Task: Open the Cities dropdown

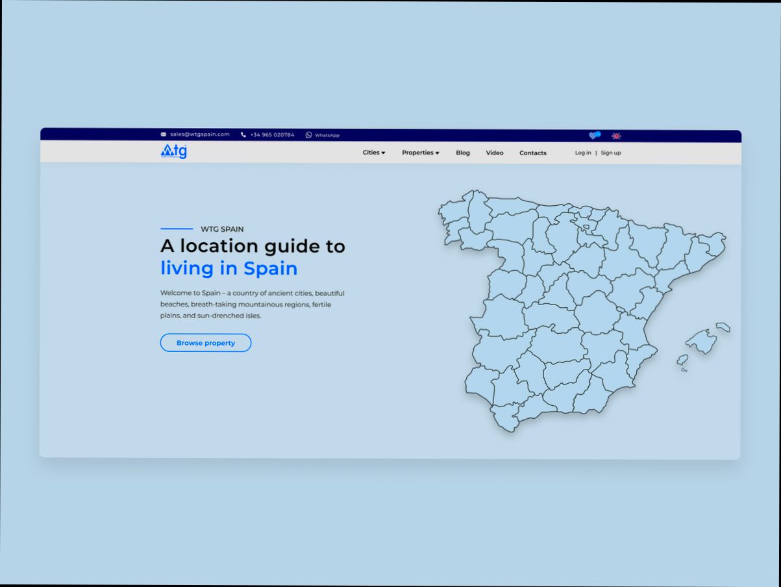Action: pyautogui.click(x=371, y=152)
